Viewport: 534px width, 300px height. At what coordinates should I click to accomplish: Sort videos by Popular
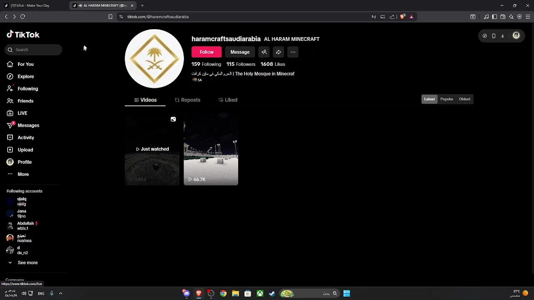click(447, 99)
